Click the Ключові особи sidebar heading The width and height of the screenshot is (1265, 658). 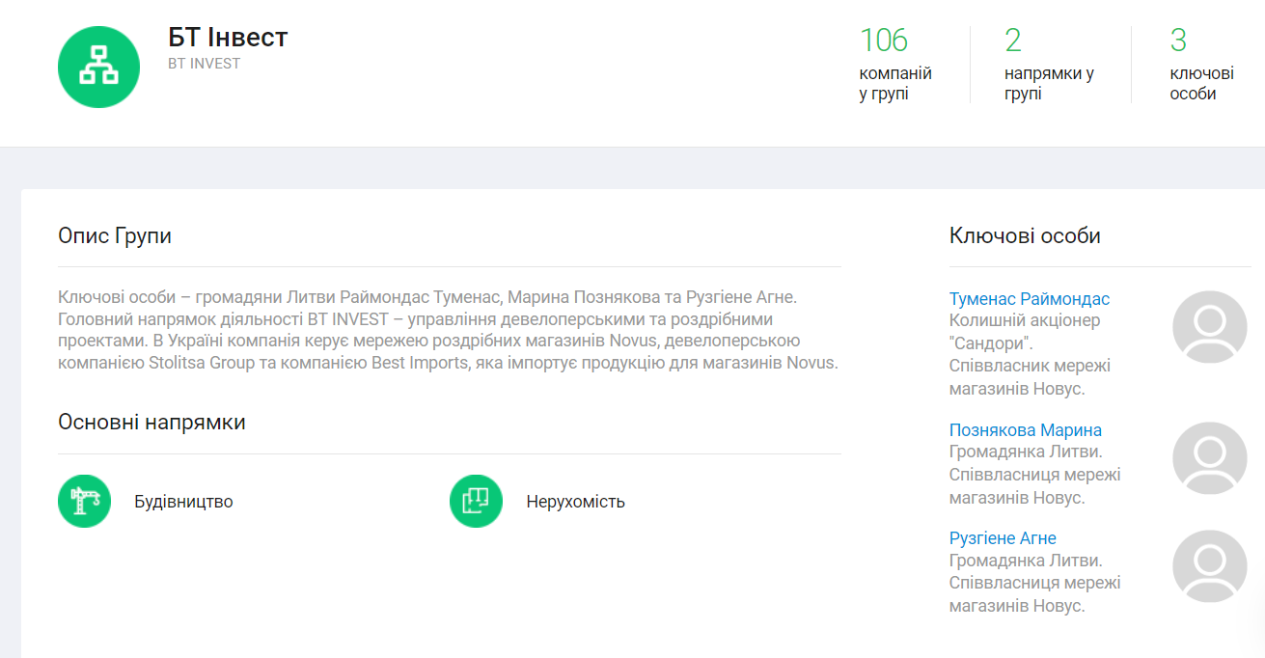(x=1025, y=235)
